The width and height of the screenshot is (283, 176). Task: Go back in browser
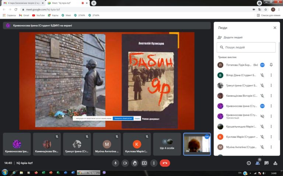pyautogui.click(x=4, y=10)
